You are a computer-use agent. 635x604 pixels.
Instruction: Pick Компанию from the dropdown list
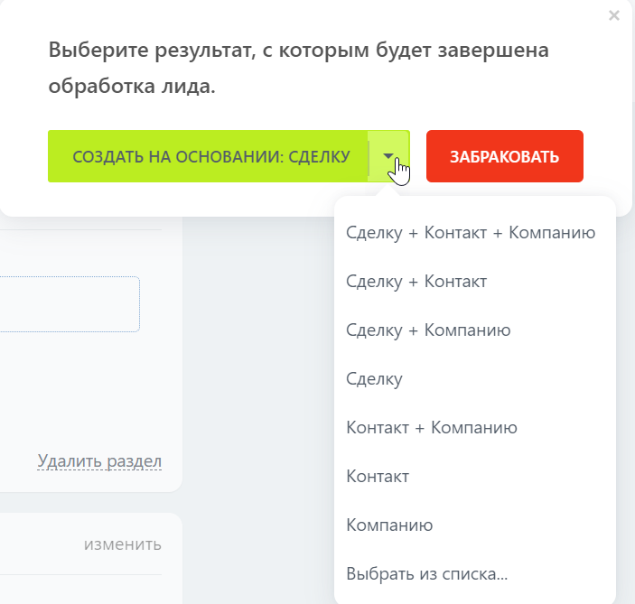point(389,525)
